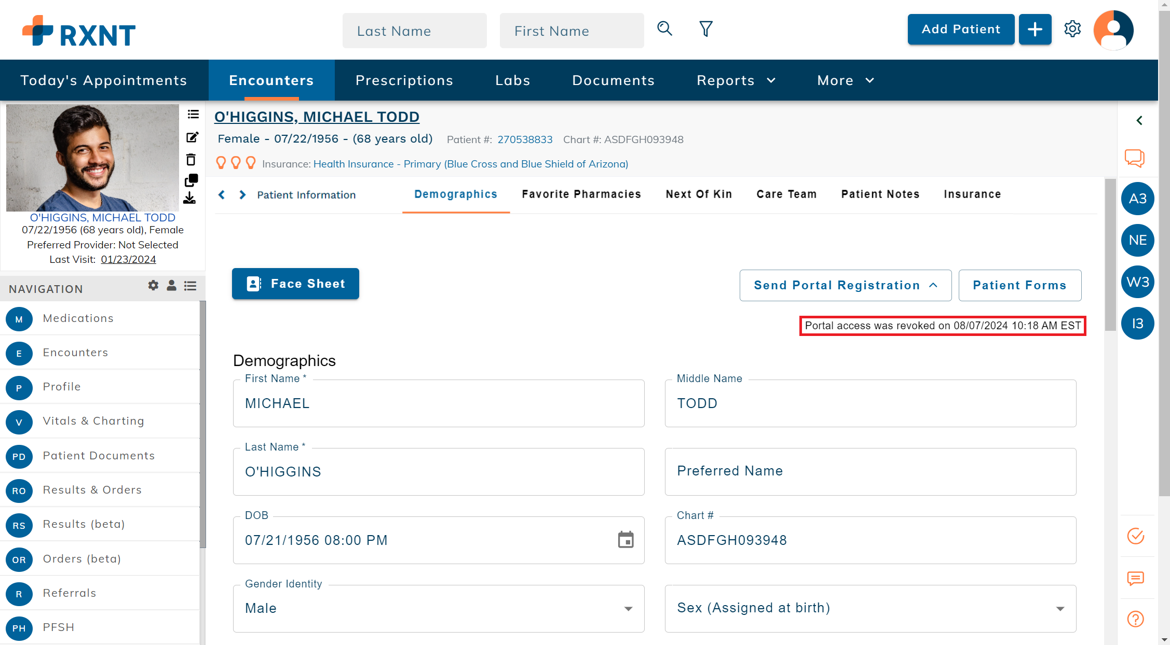Open the patient filter funnel icon
The width and height of the screenshot is (1170, 645).
pyautogui.click(x=705, y=29)
